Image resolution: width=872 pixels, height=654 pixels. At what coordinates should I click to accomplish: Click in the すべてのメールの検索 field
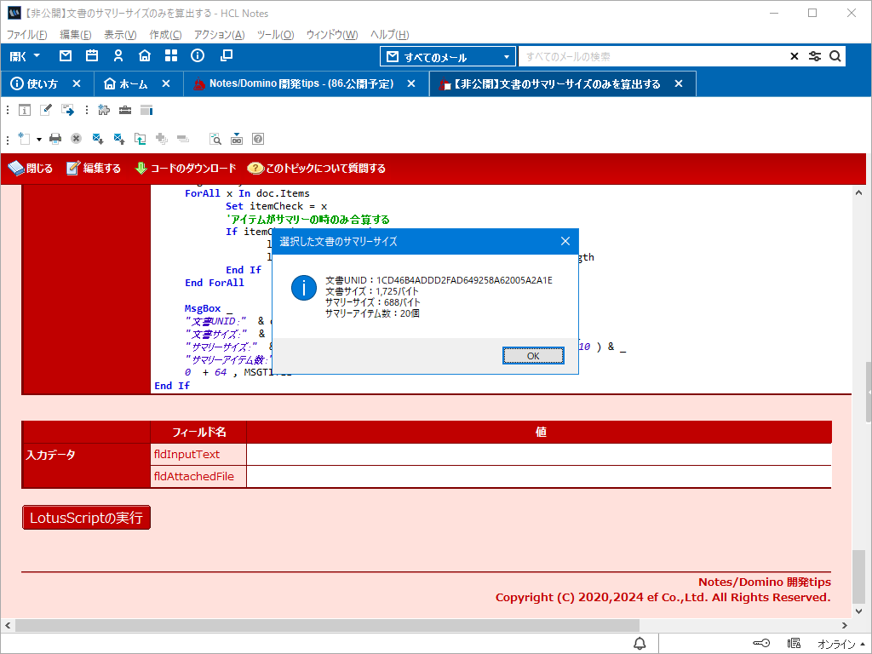click(x=651, y=57)
